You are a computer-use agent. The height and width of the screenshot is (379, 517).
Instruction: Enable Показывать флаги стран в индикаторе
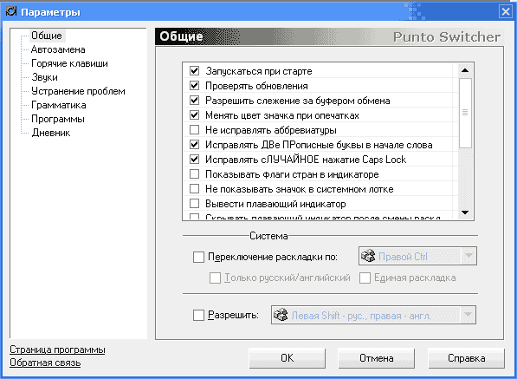(195, 174)
